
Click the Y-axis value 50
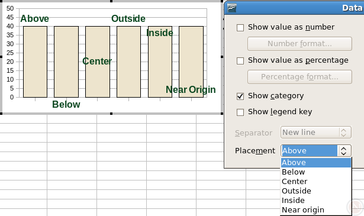[10, 9]
